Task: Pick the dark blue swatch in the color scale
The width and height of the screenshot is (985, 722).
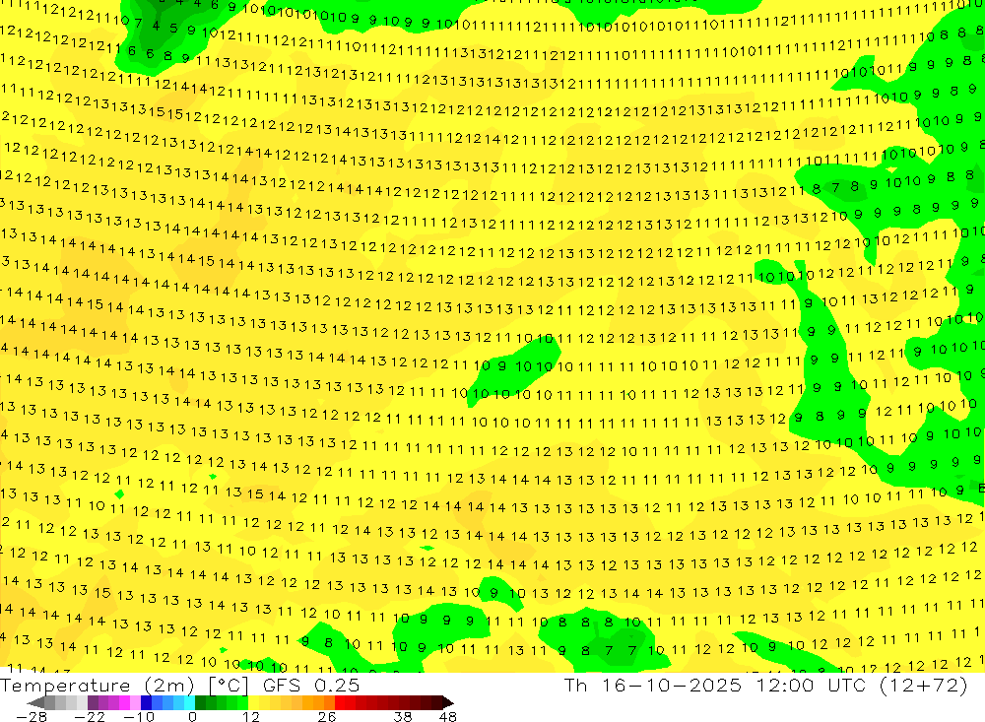Action: tap(146, 702)
